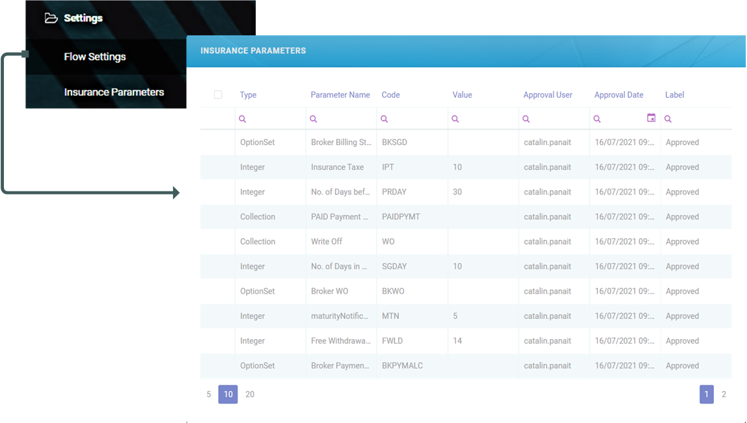
Task: Sort by Parameter Name column header
Action: (340, 95)
